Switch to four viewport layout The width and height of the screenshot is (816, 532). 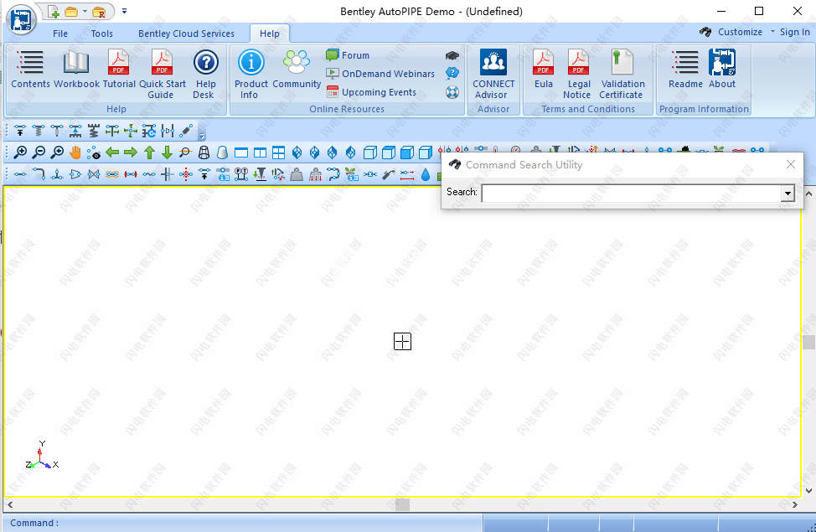278,152
